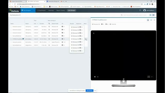Open the HAR File Viewer bookmark
165x93 pixels.
[53, 6]
